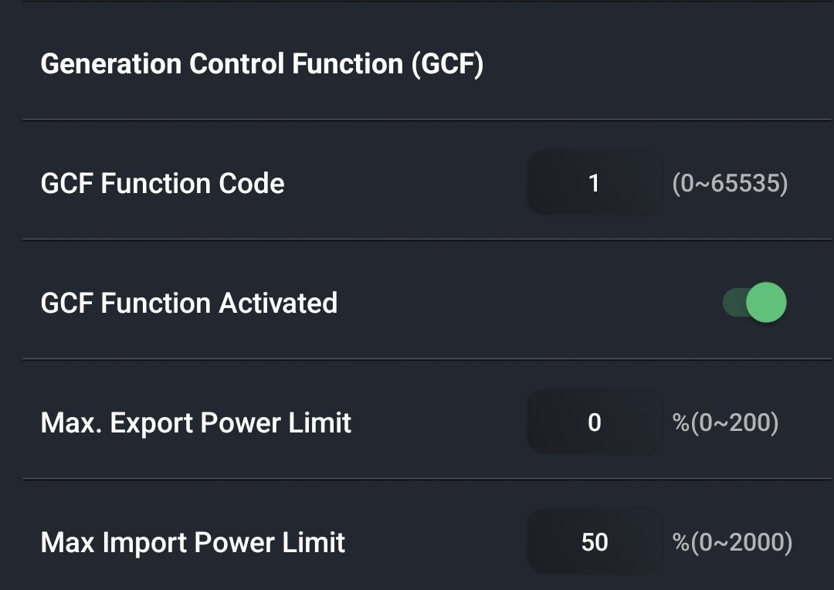Image resolution: width=834 pixels, height=590 pixels.
Task: Click the value 50 in Max Import Power Limit
Action: (x=595, y=543)
